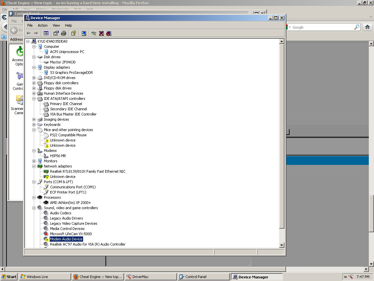Click the device tree scroll-down arrow

coord(281,245)
